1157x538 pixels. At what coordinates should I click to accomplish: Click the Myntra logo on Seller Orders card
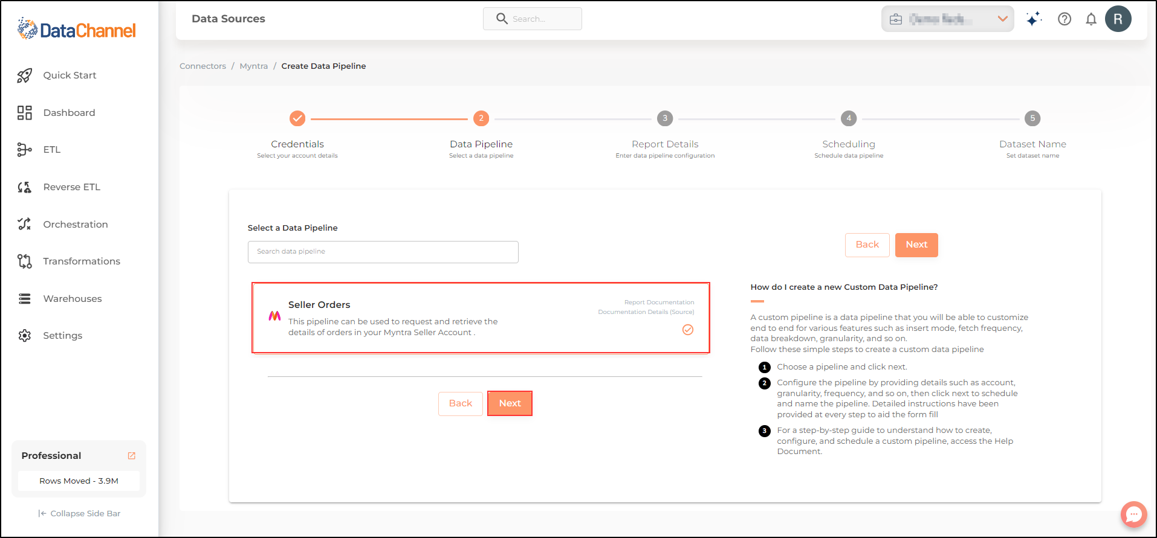pos(274,316)
